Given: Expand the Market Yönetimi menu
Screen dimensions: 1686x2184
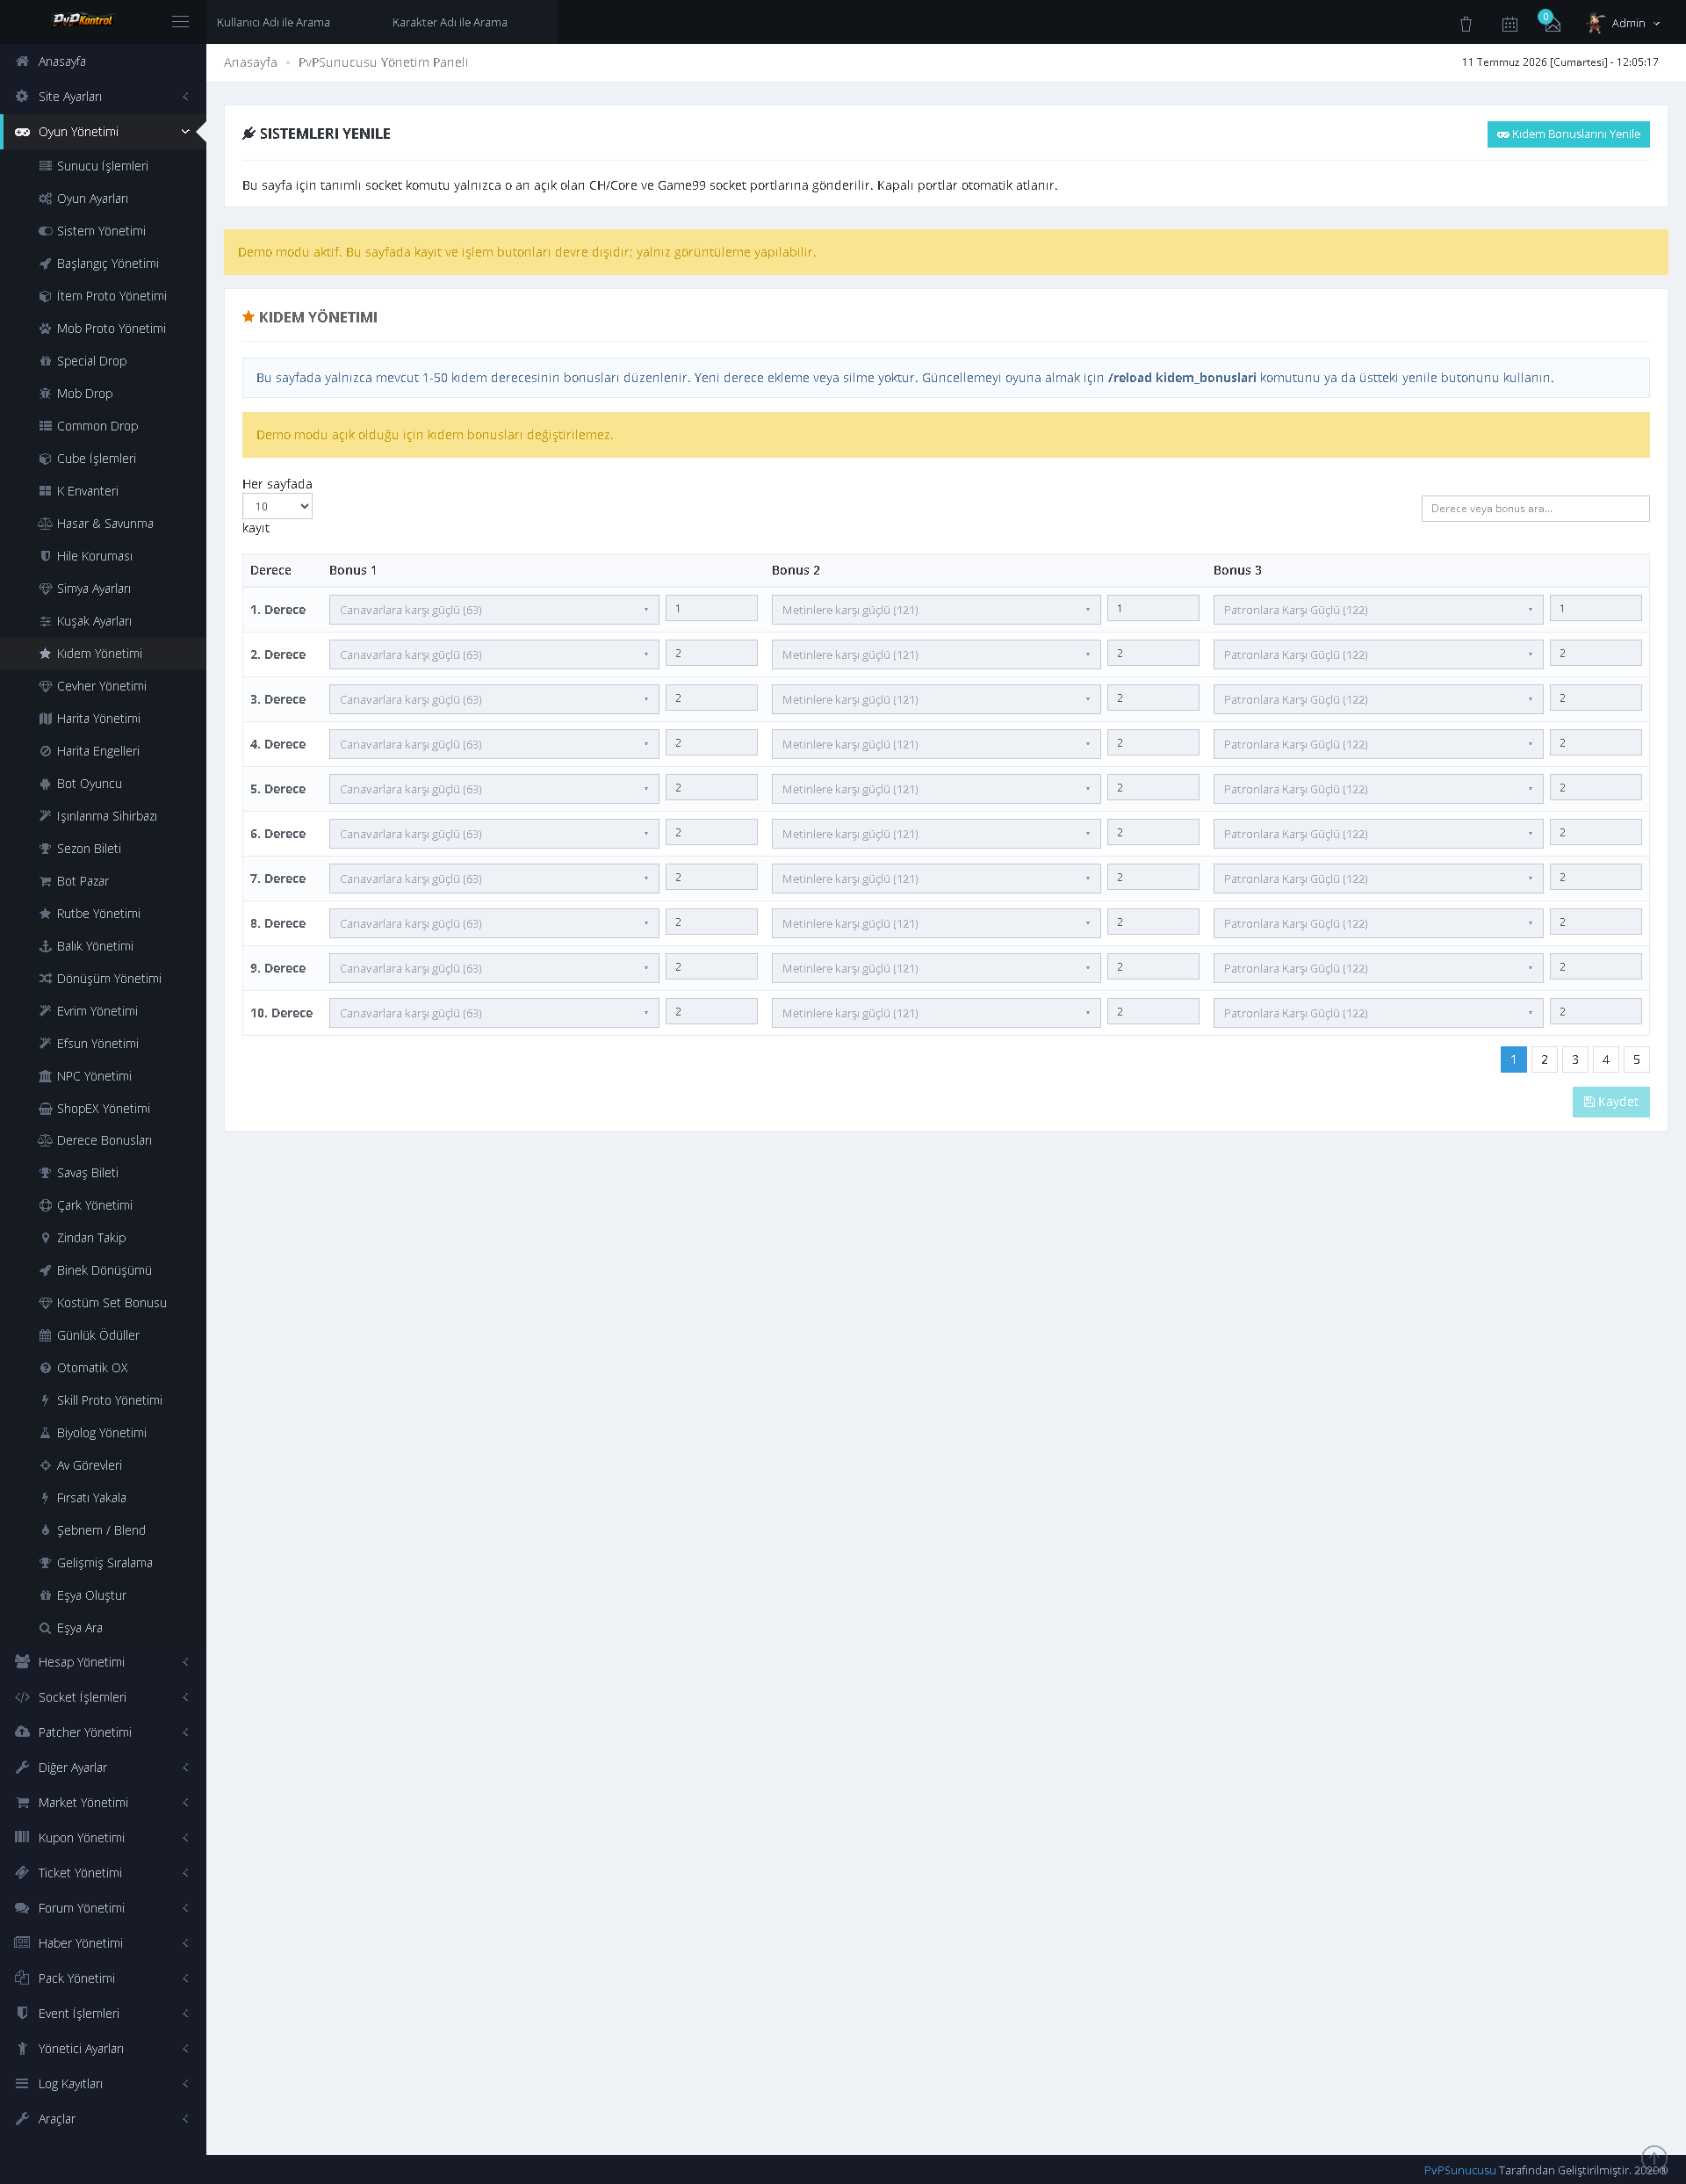Looking at the screenshot, I should (x=103, y=1802).
